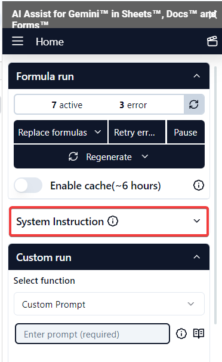Open the Replace formulas dropdown
222x362 pixels.
click(x=60, y=132)
